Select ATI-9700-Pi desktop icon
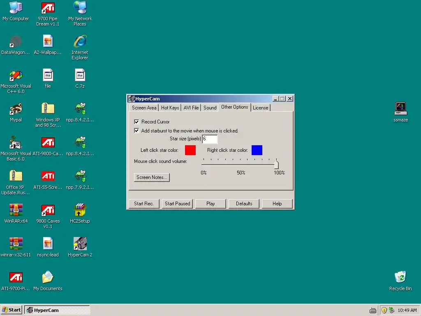Viewport: 421px width, 316px height. [x=16, y=281]
